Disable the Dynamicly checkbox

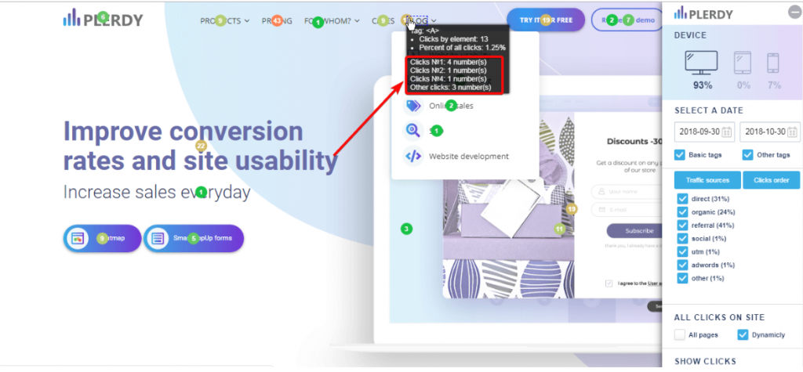[743, 334]
